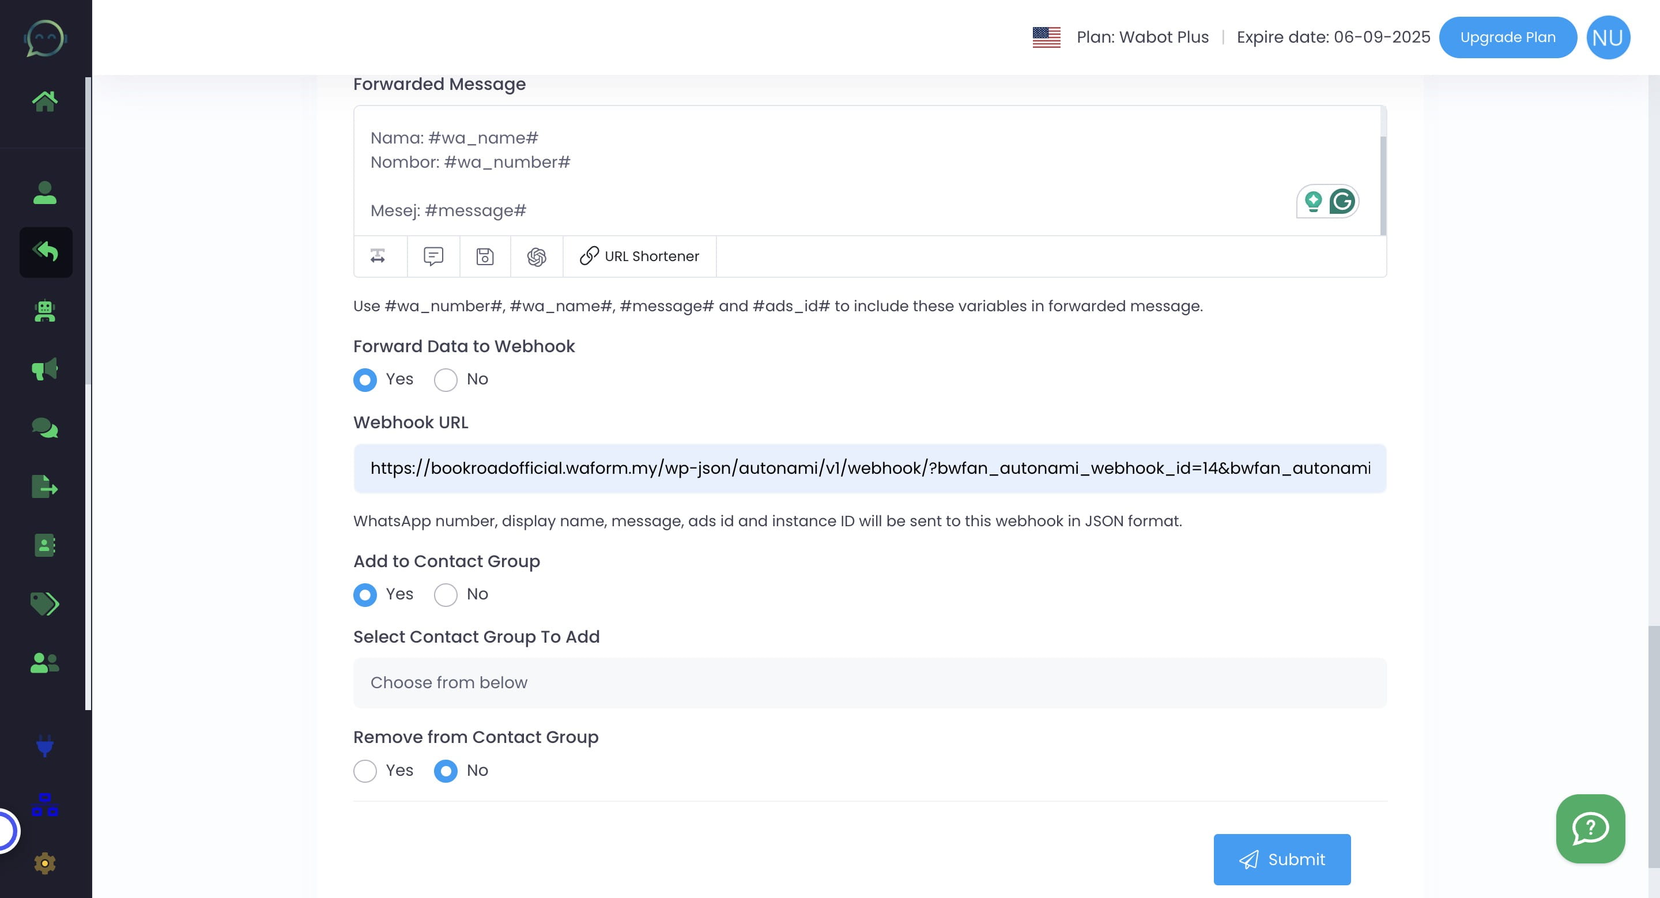Open the NU profile avatar menu
Screen dimensions: 1660x898
coord(1608,37)
